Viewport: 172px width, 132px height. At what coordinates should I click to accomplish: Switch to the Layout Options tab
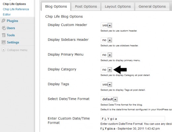coord(118,7)
